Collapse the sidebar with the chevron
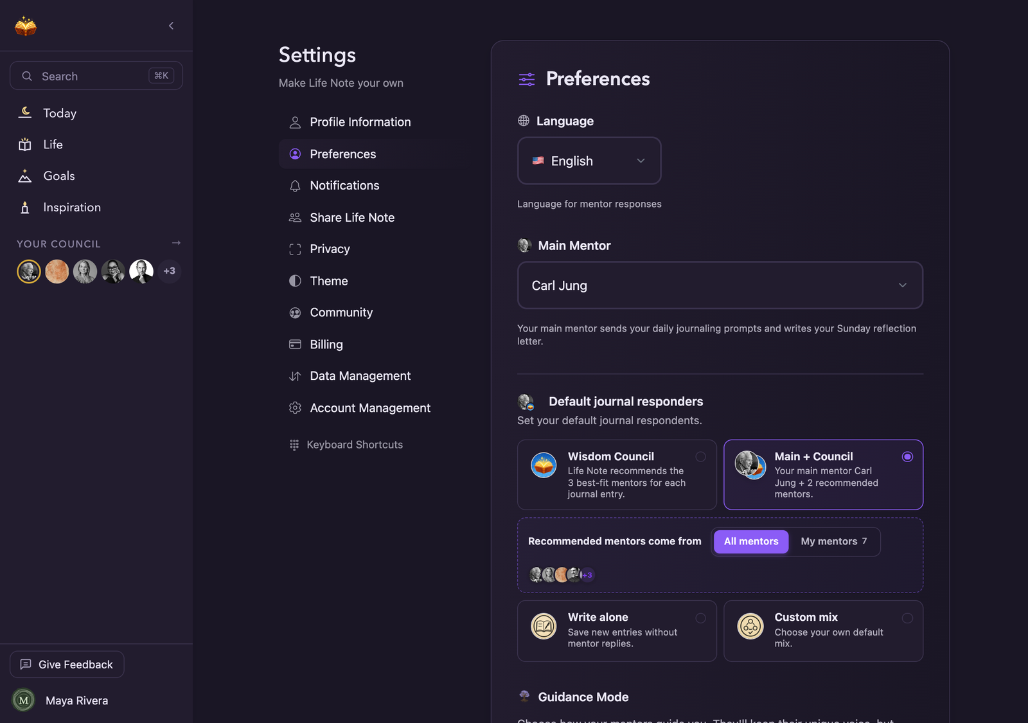The height and width of the screenshot is (723, 1028). pyautogui.click(x=171, y=26)
